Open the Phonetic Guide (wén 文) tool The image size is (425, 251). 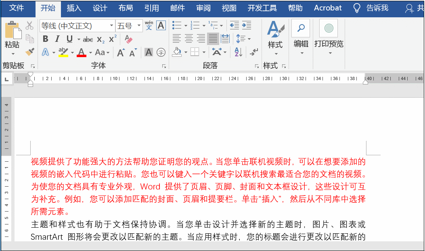pyautogui.click(x=149, y=25)
